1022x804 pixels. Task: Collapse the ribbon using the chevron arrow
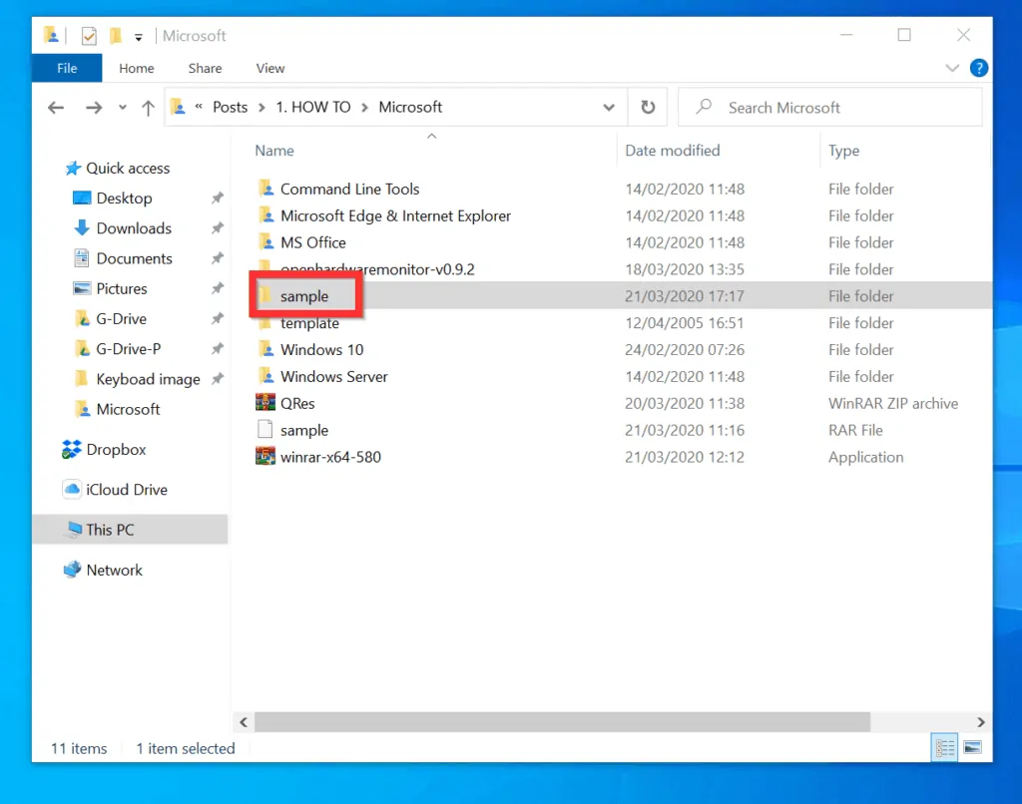(x=952, y=68)
